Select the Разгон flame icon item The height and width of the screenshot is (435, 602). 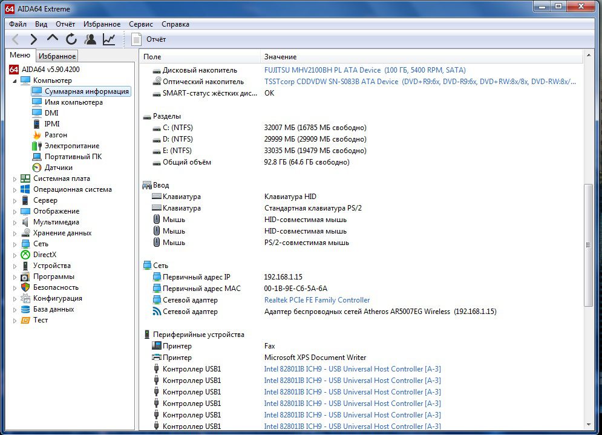(x=37, y=135)
